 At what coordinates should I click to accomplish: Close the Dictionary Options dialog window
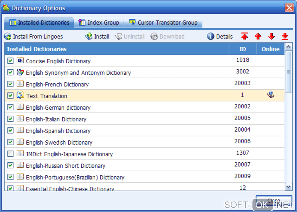click(x=289, y=8)
